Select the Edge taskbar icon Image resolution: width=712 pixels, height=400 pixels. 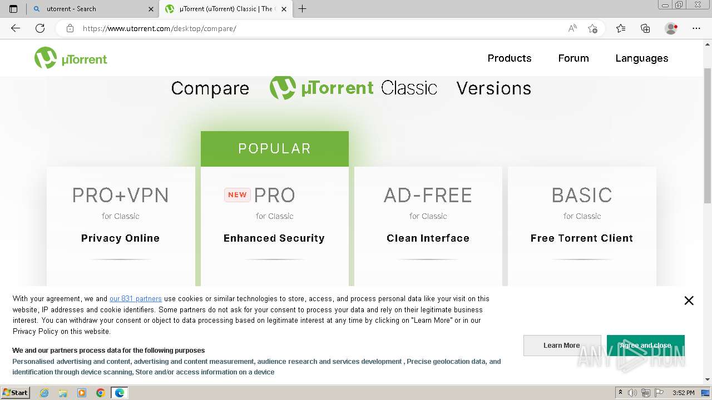[x=120, y=393]
